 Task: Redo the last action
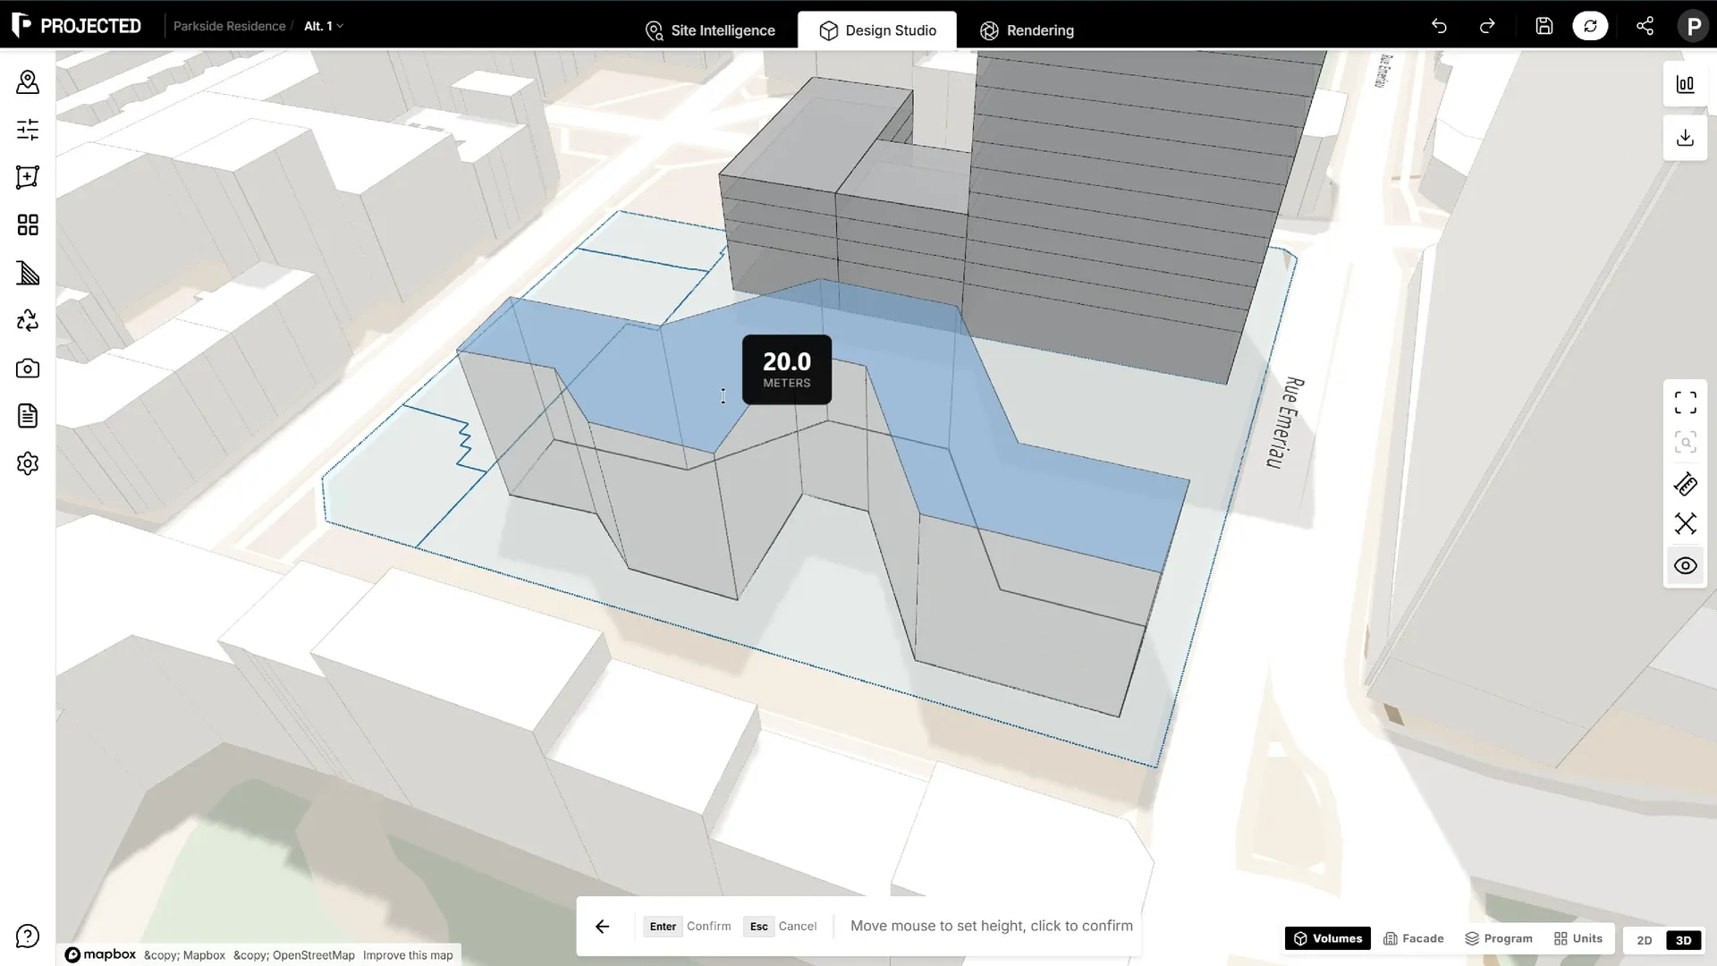(1487, 26)
